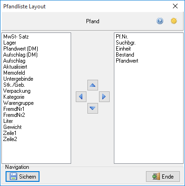Move selected field up with up arrow
The width and height of the screenshot is (185, 186).
coord(92,85)
